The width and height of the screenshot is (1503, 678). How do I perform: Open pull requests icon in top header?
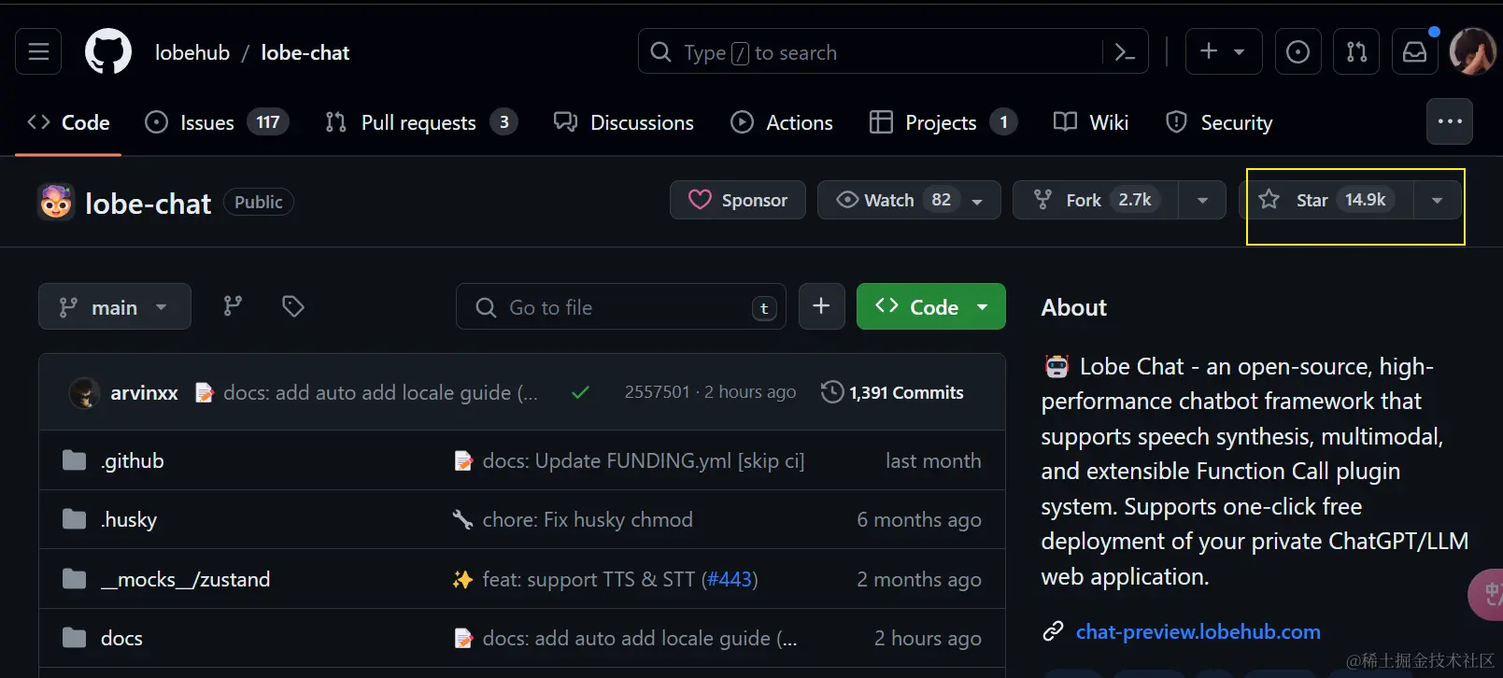(x=1356, y=52)
